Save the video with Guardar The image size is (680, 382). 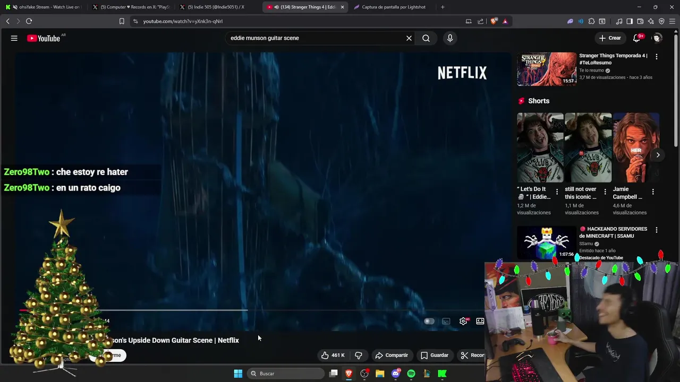click(x=434, y=355)
